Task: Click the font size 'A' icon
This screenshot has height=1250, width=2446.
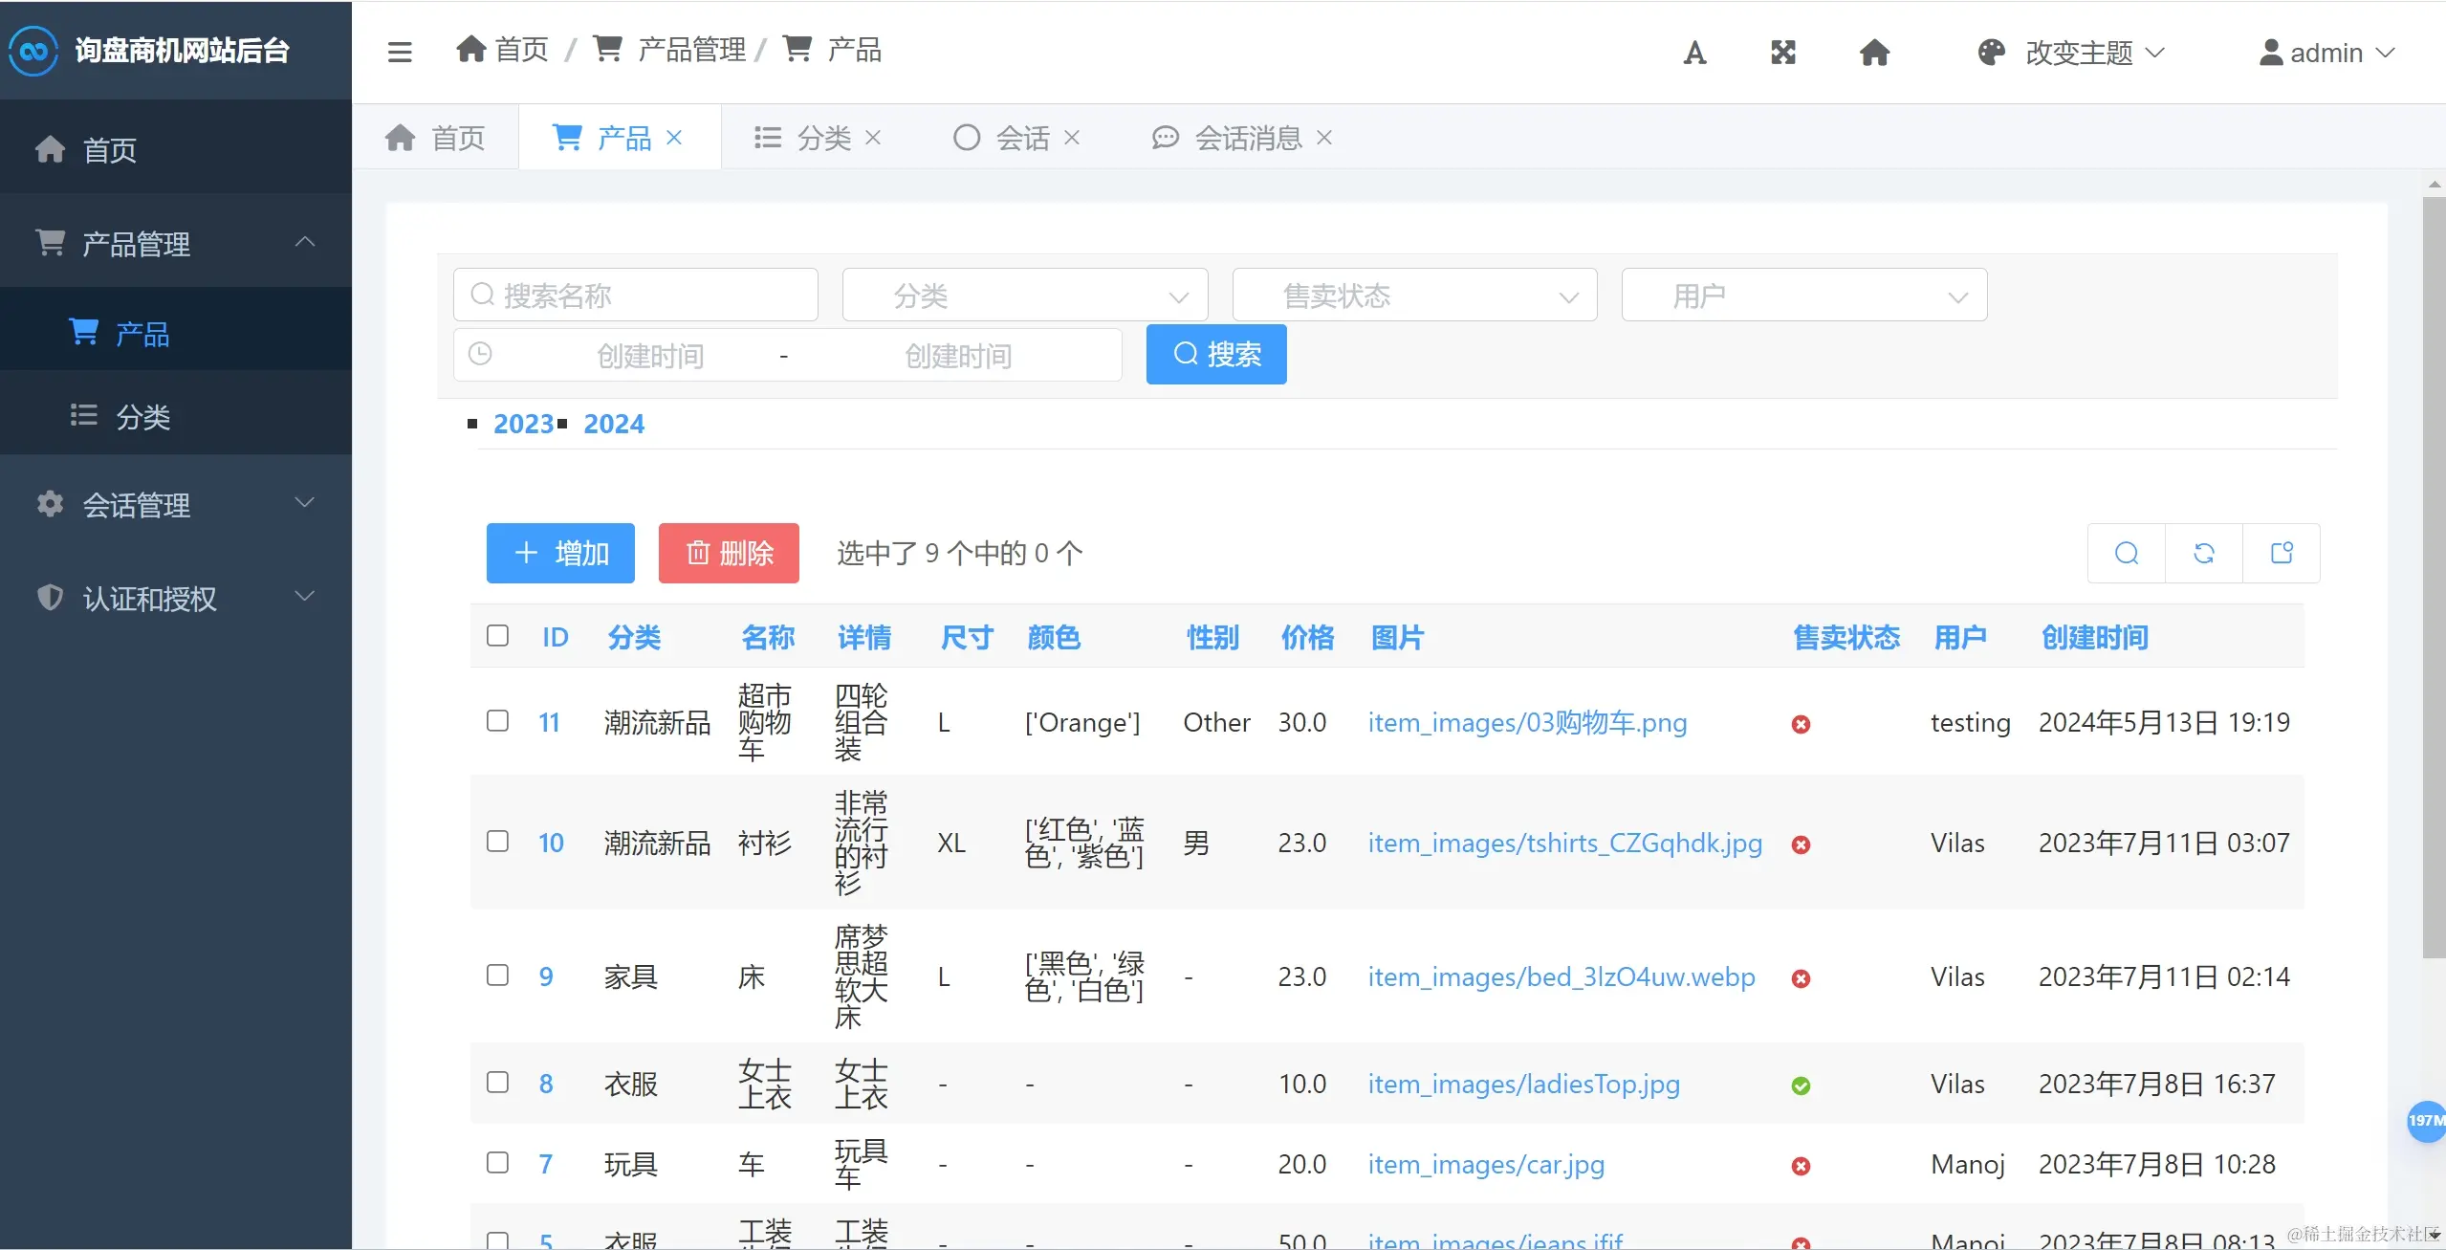Action: (1694, 53)
